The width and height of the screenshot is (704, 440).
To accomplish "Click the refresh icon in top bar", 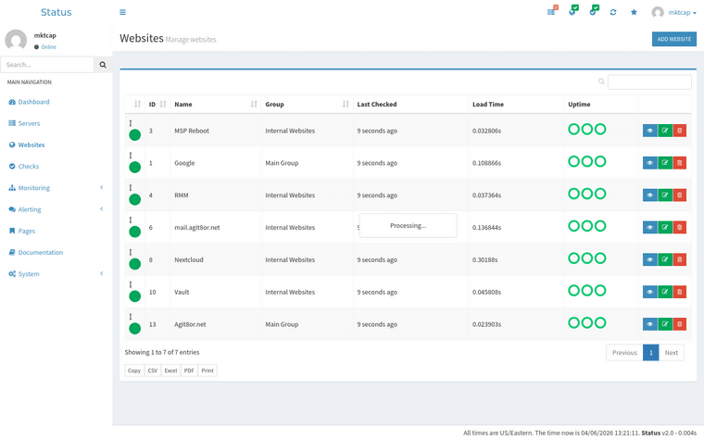I will click(x=613, y=12).
